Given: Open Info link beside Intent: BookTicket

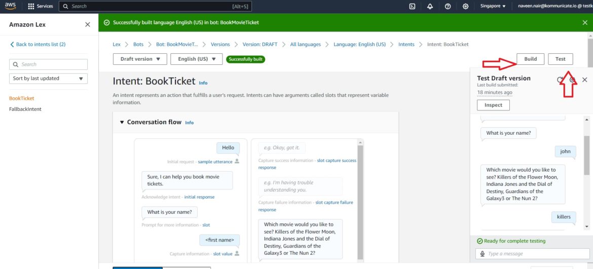Looking at the screenshot, I should coord(203,83).
